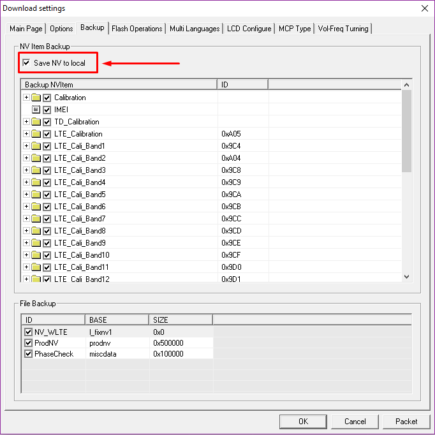Screen dimensions: 435x435
Task: Expand the Calibration tree node
Action: click(x=26, y=98)
